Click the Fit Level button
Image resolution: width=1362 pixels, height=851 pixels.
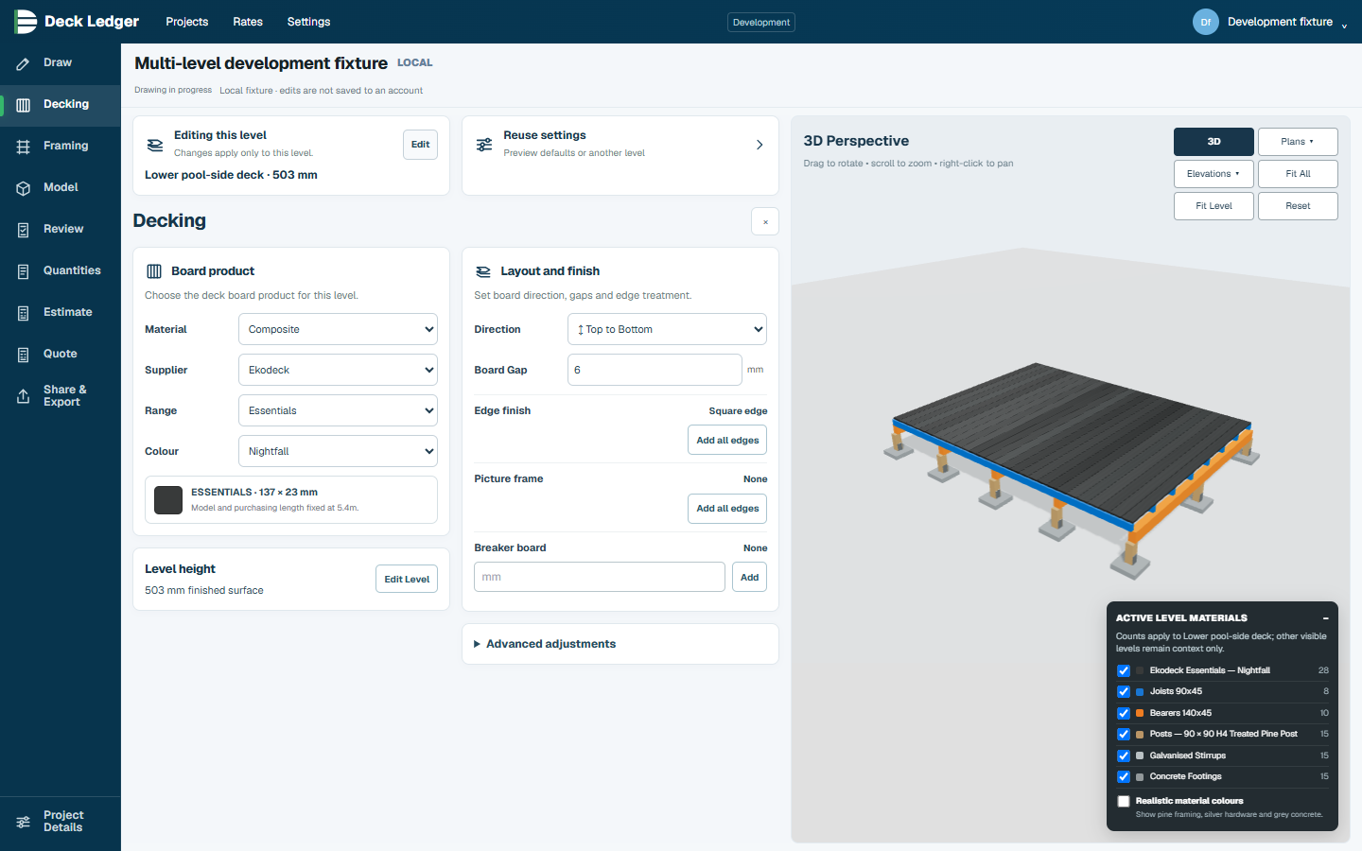(x=1214, y=206)
